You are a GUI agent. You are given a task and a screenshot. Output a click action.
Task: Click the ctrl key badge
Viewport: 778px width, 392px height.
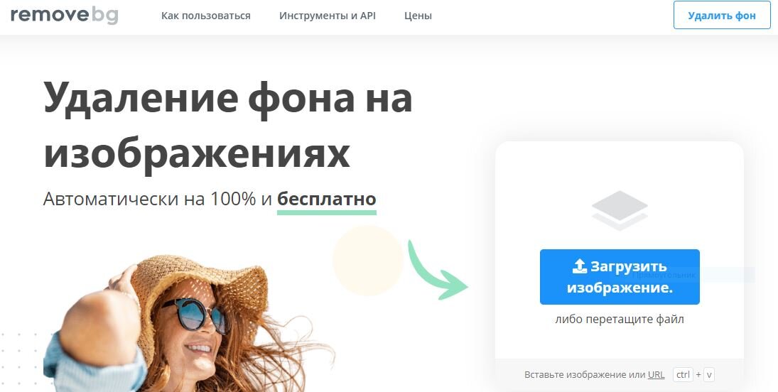point(684,375)
